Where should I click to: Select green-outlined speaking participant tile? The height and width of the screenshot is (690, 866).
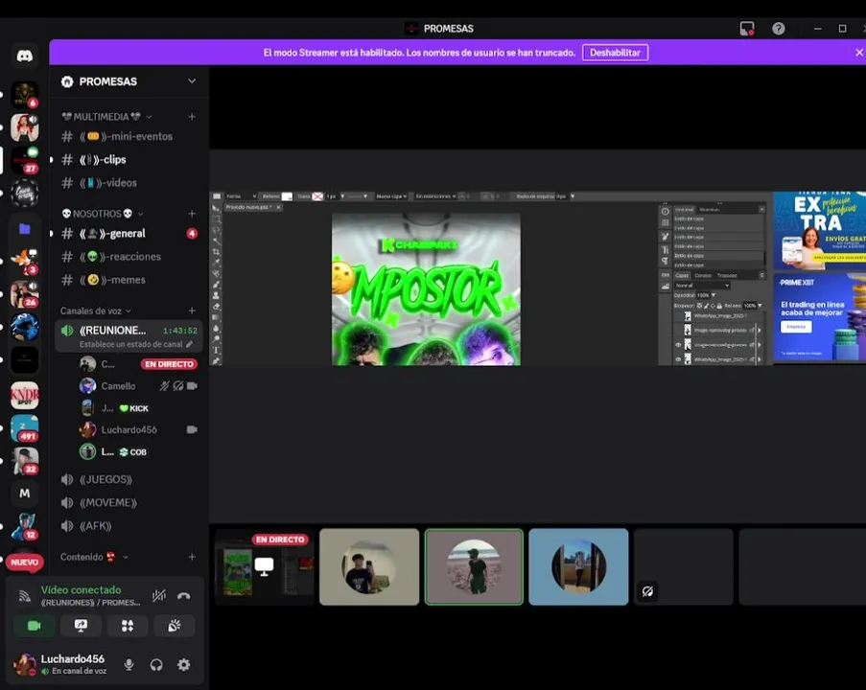474,567
